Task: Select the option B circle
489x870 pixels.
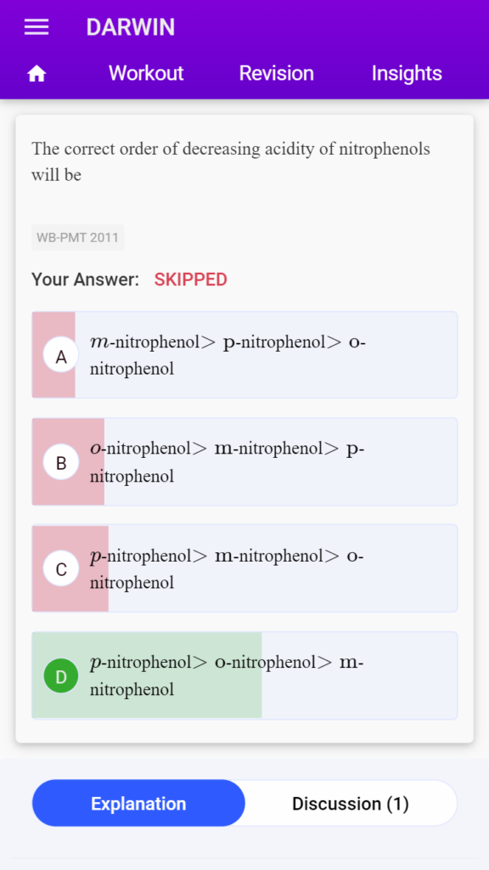Action: tap(61, 461)
